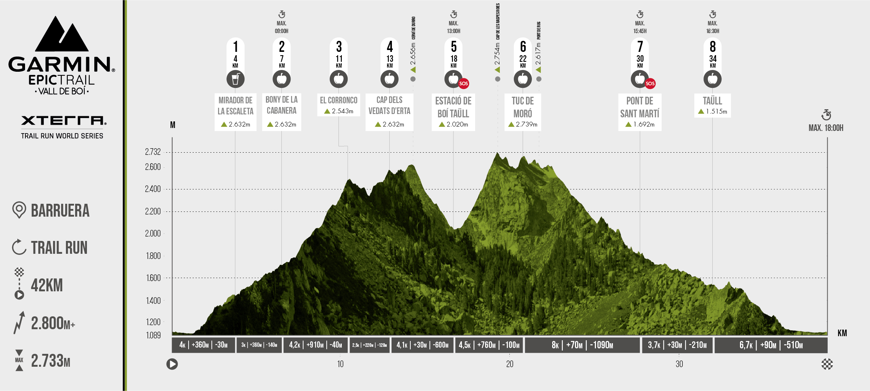Click the segment bar 6,7K +90M -510M
The width and height of the screenshot is (870, 391).
tap(771, 345)
